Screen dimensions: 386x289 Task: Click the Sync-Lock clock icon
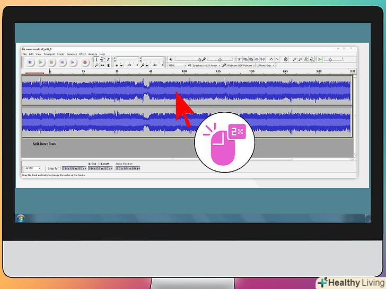click(x=286, y=59)
